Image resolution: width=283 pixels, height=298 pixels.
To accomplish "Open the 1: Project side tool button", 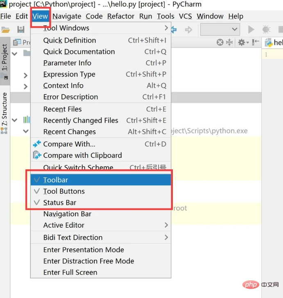I will (x=5, y=61).
